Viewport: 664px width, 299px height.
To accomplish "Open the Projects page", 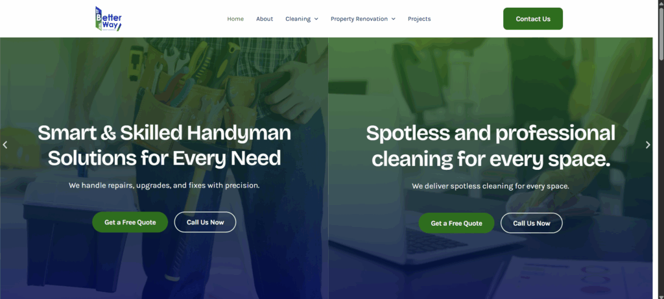I will tap(420, 19).
